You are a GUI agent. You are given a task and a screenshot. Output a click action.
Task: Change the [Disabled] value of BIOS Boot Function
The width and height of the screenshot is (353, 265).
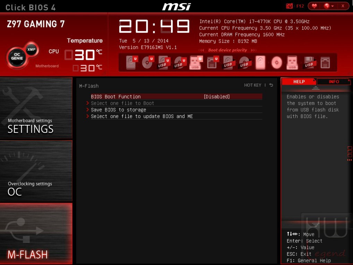coord(217,96)
